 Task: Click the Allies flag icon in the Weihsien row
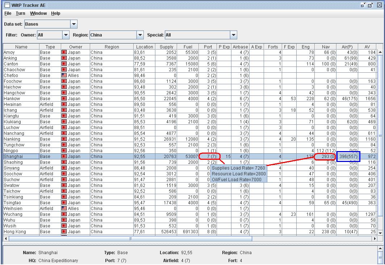click(64, 209)
